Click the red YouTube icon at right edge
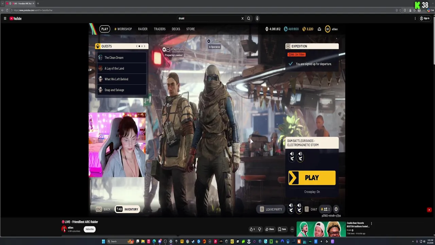Viewport: 435px width, 245px height. 429,210
